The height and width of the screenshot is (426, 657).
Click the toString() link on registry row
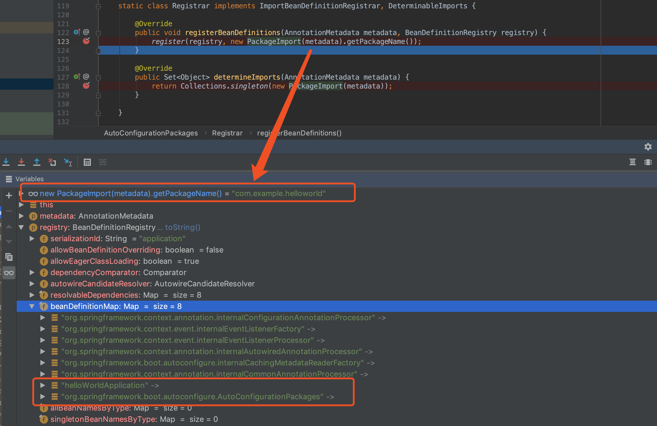(x=183, y=227)
